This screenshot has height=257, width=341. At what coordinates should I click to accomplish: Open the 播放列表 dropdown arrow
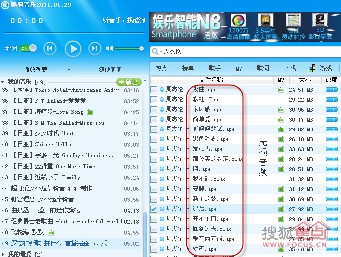coord(69,70)
